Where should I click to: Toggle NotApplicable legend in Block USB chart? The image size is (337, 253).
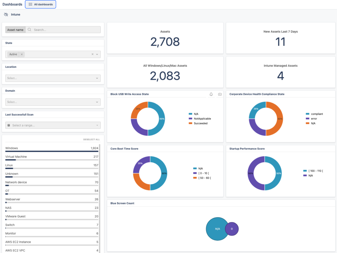200,118
